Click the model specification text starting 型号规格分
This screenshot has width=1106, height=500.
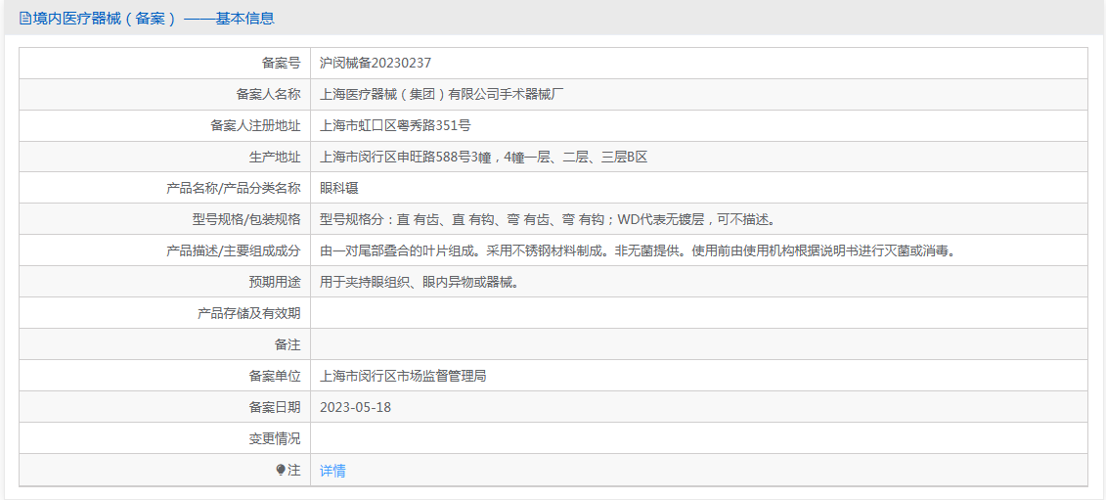(548, 219)
